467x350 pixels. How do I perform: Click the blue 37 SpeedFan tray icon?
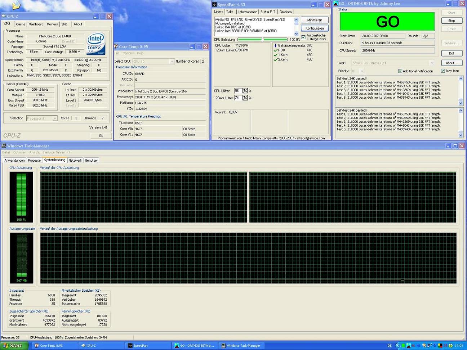[x=435, y=346]
